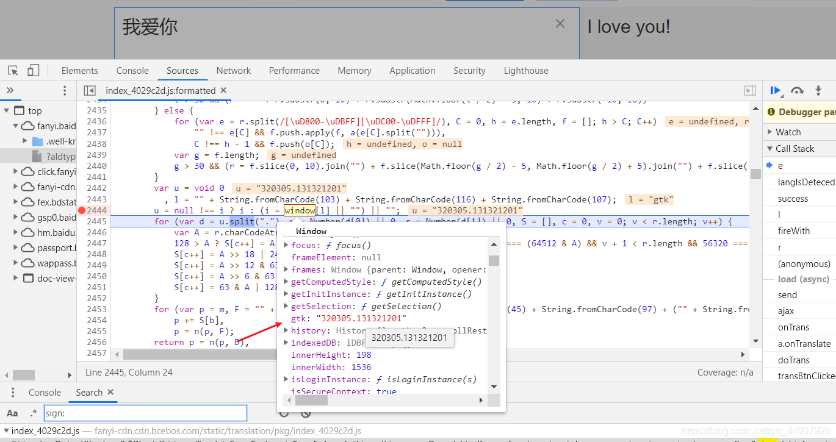Viewport: 836px width, 442px height.
Task: Close the index_4029c2d.js:formatted file tab
Action: click(x=223, y=90)
